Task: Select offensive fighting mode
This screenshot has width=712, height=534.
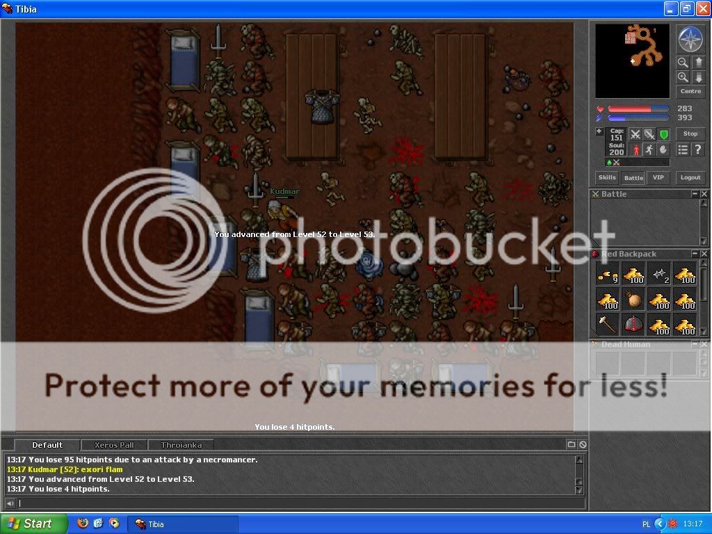Action: pos(636,134)
